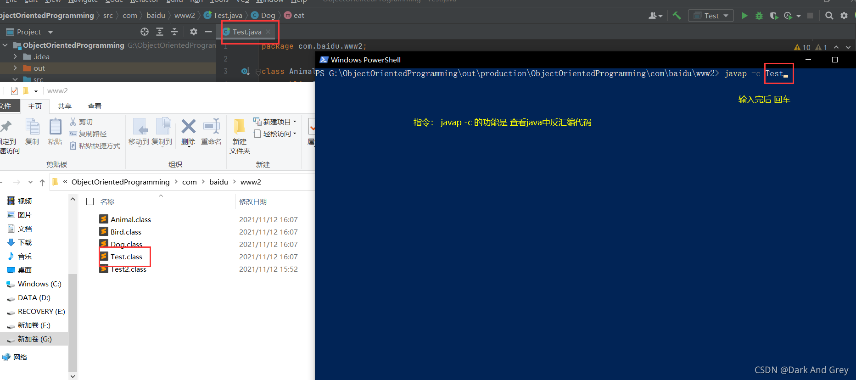Open recent locations dropdown in Explorer navigation
The width and height of the screenshot is (856, 380).
tap(30, 182)
